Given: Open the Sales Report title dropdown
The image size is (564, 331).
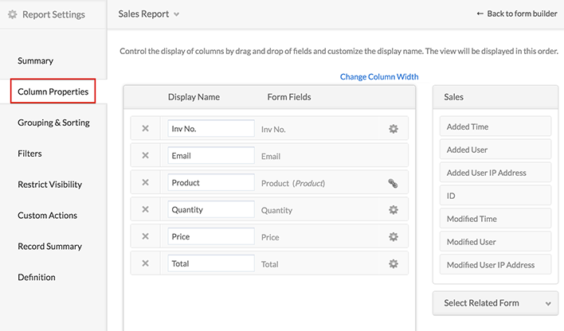Looking at the screenshot, I should pos(149,14).
